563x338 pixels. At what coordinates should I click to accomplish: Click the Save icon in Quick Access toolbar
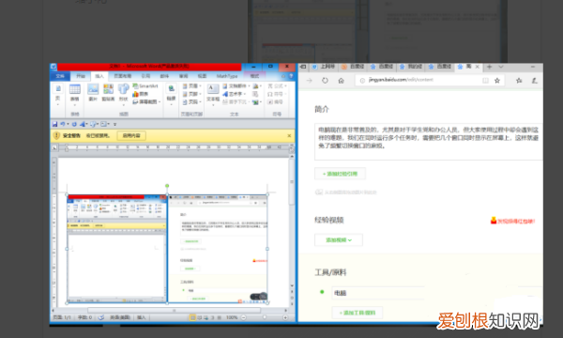[54, 124]
